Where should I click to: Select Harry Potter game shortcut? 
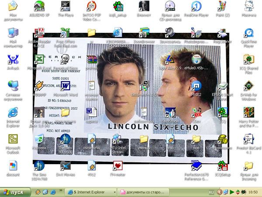249,112
